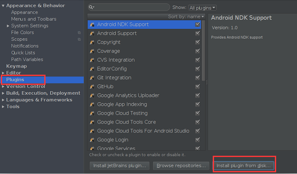Disable the Android NDK Support checkbox
Screen dimensions: 297x174
point(197,24)
